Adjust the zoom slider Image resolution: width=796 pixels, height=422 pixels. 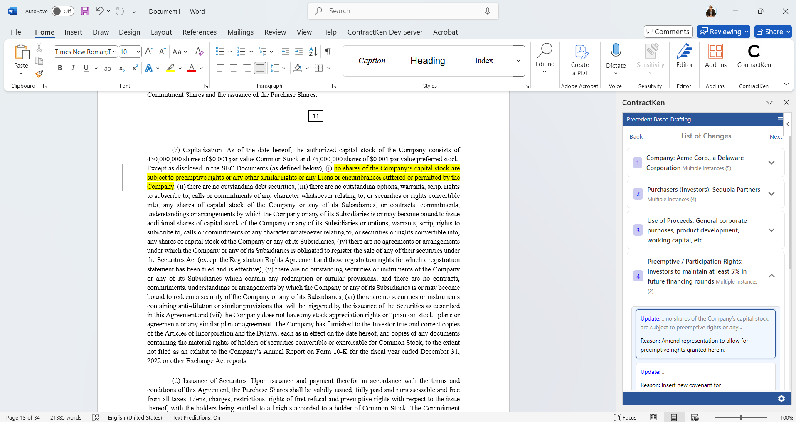(741, 417)
